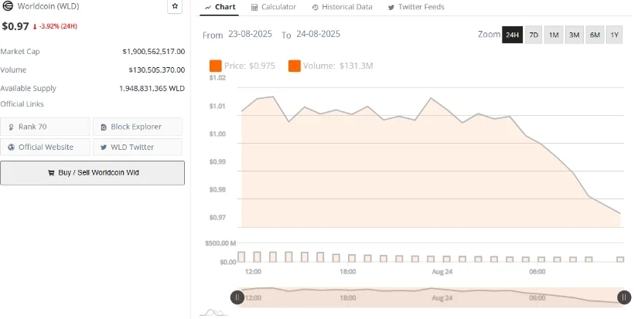Select the 6M zoom range

[595, 35]
